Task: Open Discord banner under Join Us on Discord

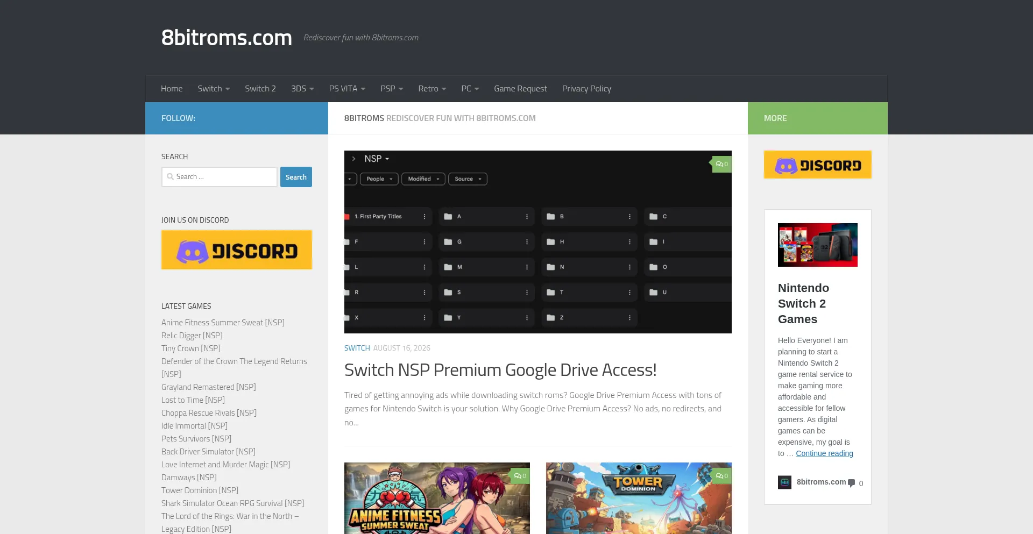Action: point(237,250)
